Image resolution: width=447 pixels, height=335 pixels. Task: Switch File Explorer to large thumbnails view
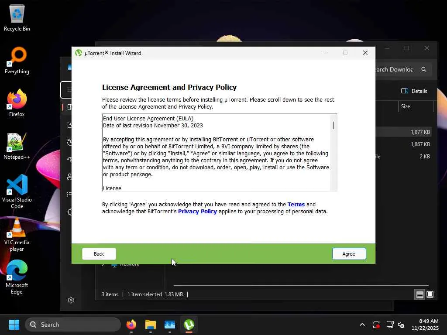point(430,294)
